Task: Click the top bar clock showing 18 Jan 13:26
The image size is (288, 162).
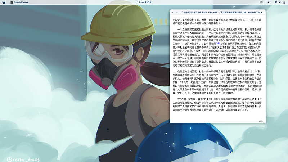Action: pyautogui.click(x=144, y=3)
